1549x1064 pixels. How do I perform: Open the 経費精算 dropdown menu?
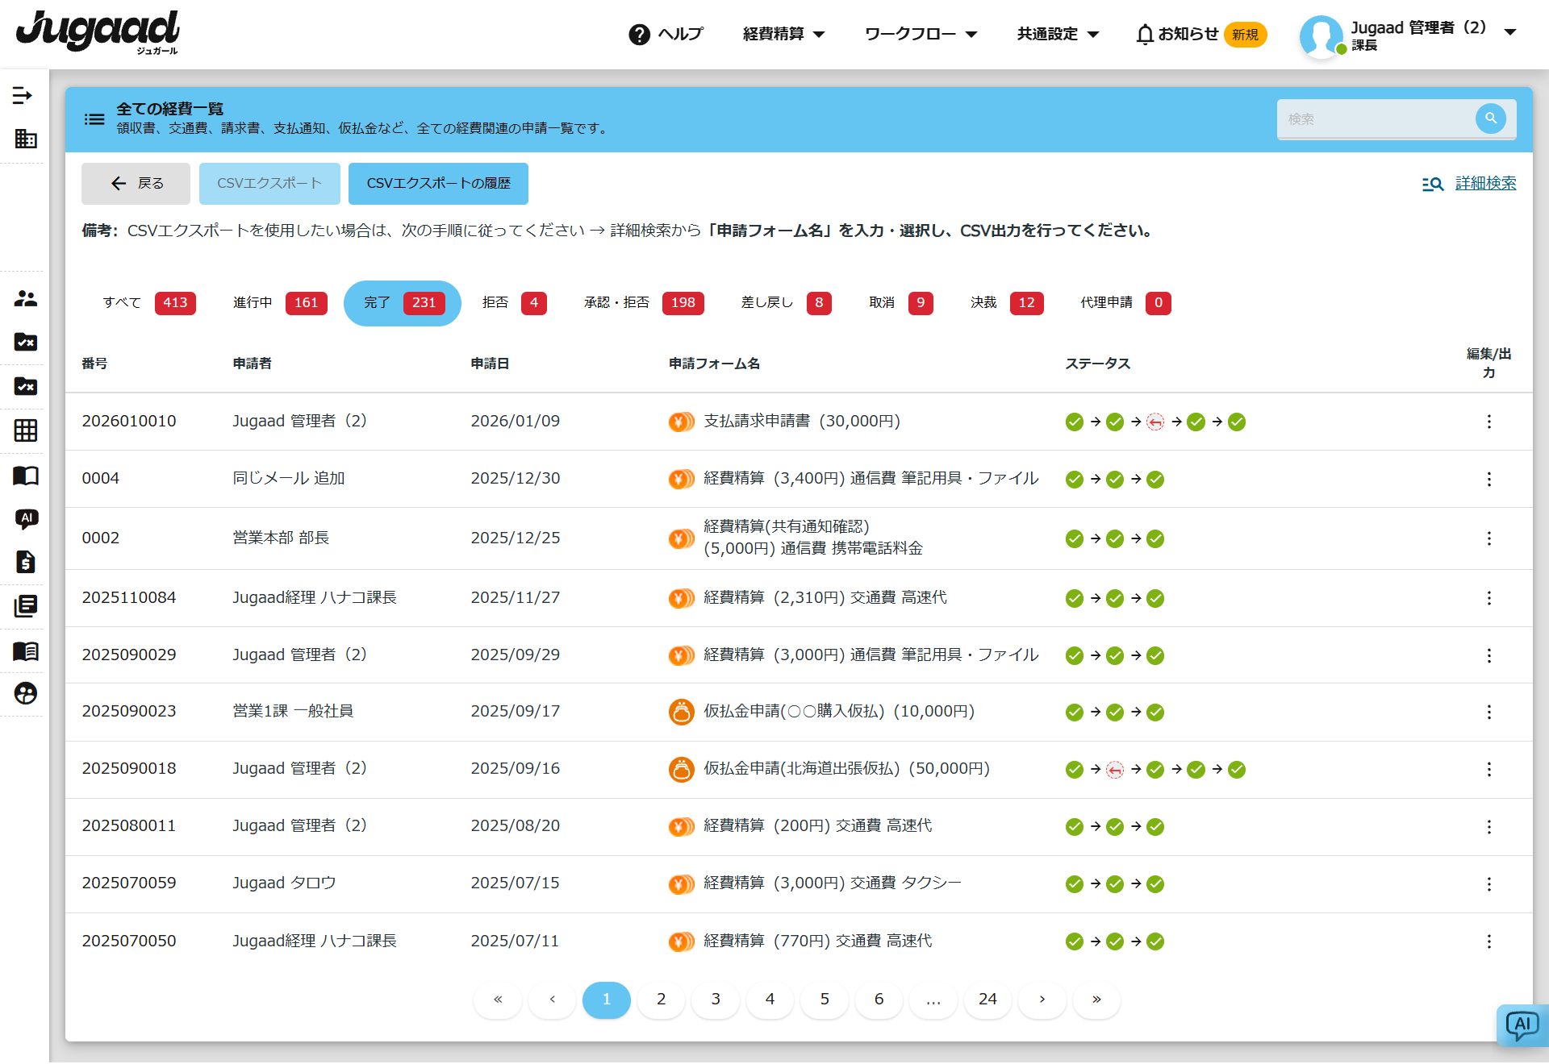[783, 34]
